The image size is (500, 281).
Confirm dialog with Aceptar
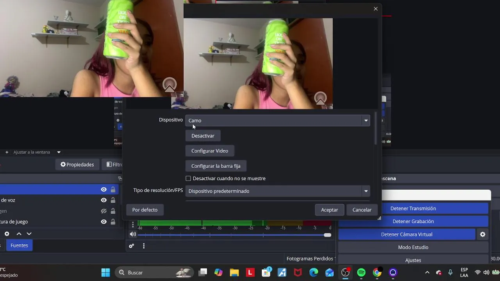coord(329,210)
